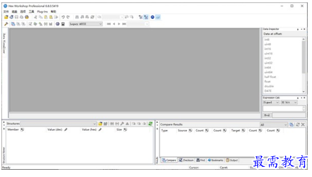312x177 pixels.
Task: Click the blue circle icon in top toolbar
Action: (x=153, y=17)
